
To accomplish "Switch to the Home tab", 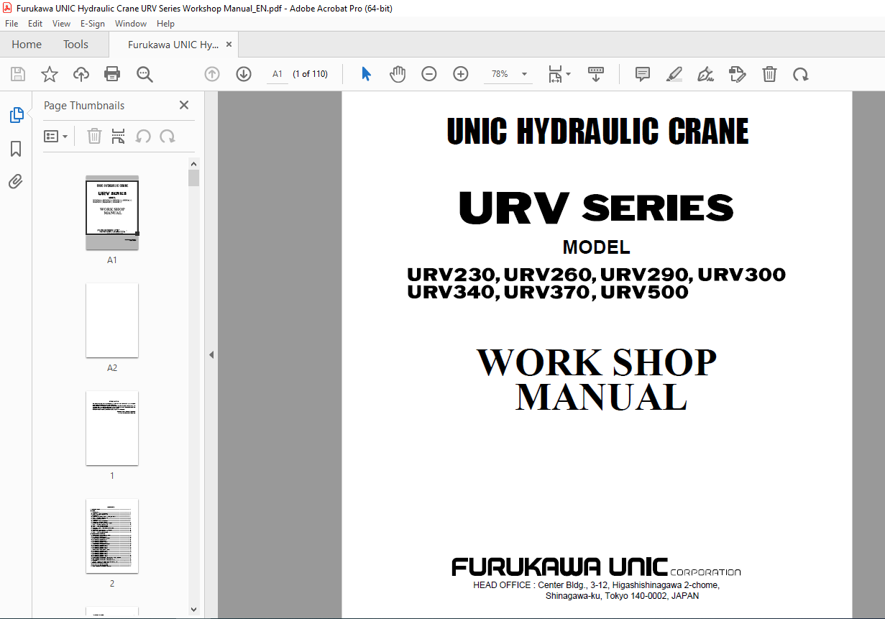I will [27, 45].
